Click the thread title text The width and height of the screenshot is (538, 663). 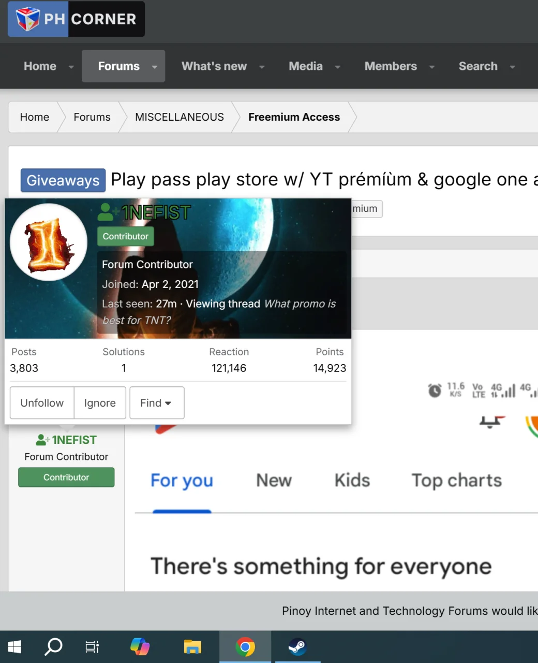tap(324, 180)
